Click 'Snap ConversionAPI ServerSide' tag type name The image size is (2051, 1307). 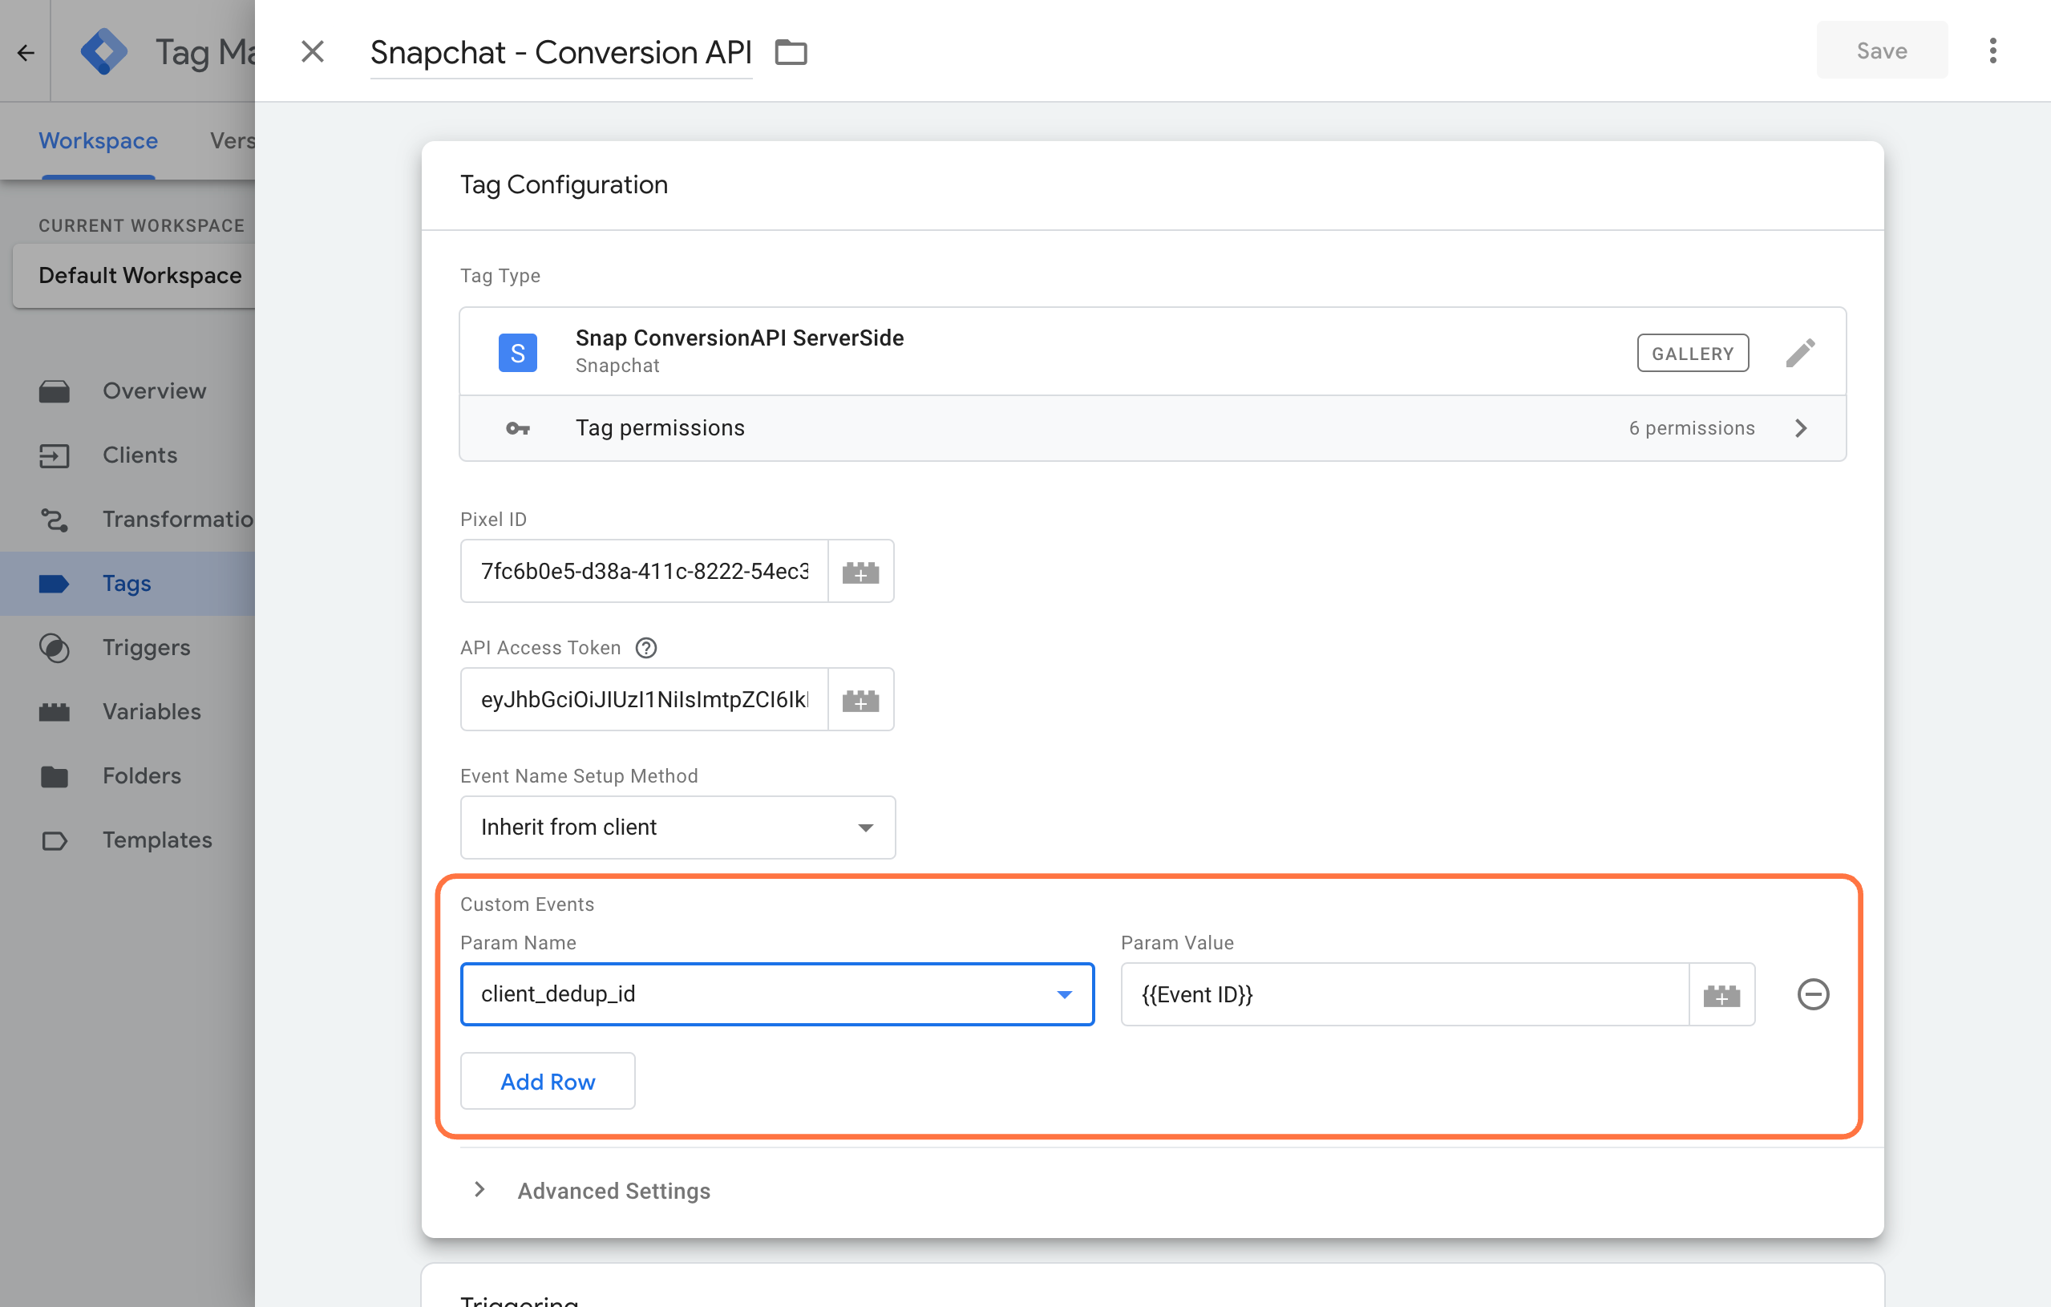739,338
